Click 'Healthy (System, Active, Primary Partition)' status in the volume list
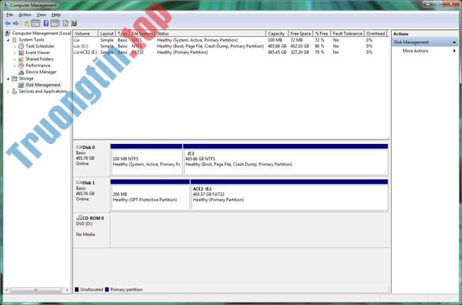Screen dimensions: 462x305 (x=197, y=40)
